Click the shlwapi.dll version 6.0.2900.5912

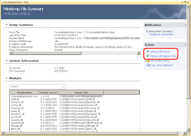point(49,126)
